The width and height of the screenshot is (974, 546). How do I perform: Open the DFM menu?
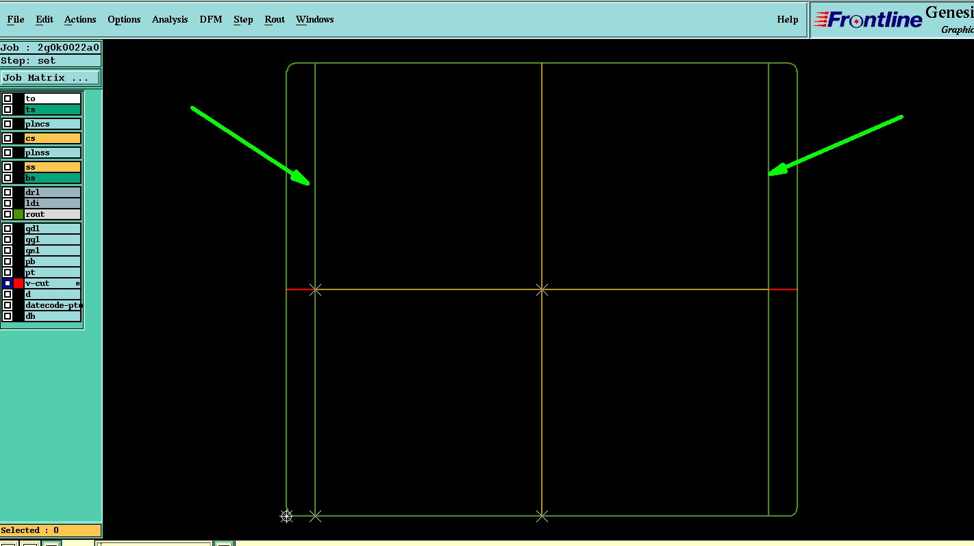(x=211, y=19)
